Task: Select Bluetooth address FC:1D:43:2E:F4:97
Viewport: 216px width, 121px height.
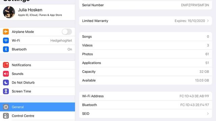Action: point(194,105)
